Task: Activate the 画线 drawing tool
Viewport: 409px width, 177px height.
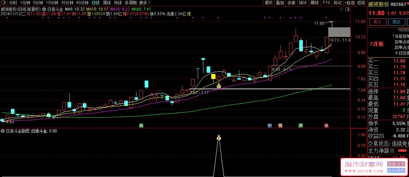Action: pyautogui.click(x=314, y=3)
